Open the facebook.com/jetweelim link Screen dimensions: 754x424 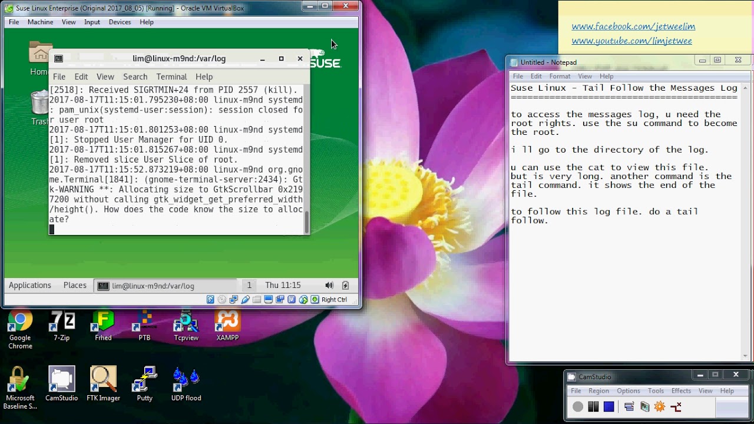[x=633, y=26]
